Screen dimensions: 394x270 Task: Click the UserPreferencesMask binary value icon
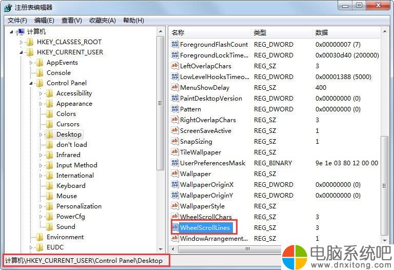pyautogui.click(x=175, y=163)
